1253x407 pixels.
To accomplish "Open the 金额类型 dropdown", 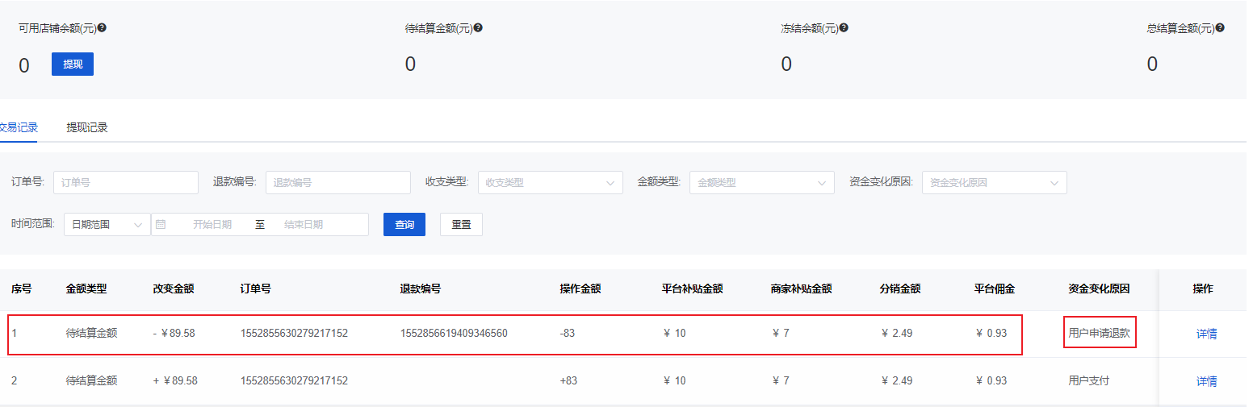I will 761,183.
